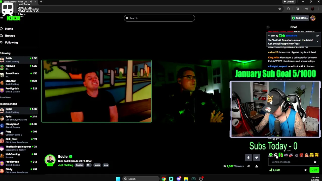The width and height of the screenshot is (322, 181).
Task: Open the Just Chatting category link
Action: pyautogui.click(x=65, y=165)
